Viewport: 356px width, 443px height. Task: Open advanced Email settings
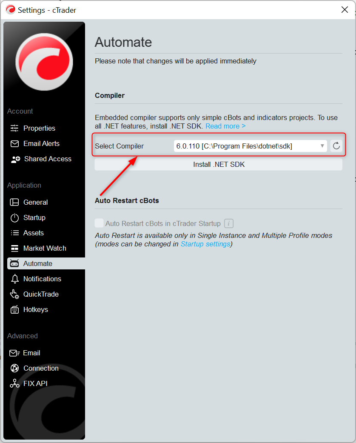[31, 353]
